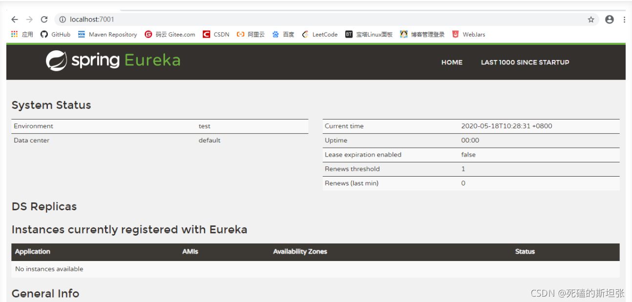632x302 pixels.
Task: Select the Uptime label
Action: pos(336,140)
